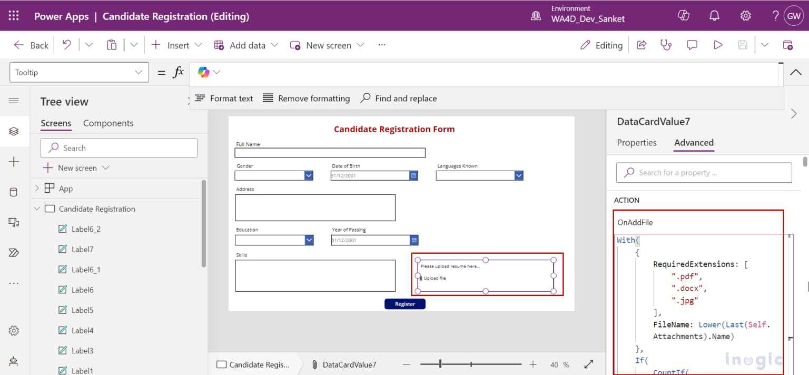Switch to the Components tab
The width and height of the screenshot is (809, 375).
[108, 123]
